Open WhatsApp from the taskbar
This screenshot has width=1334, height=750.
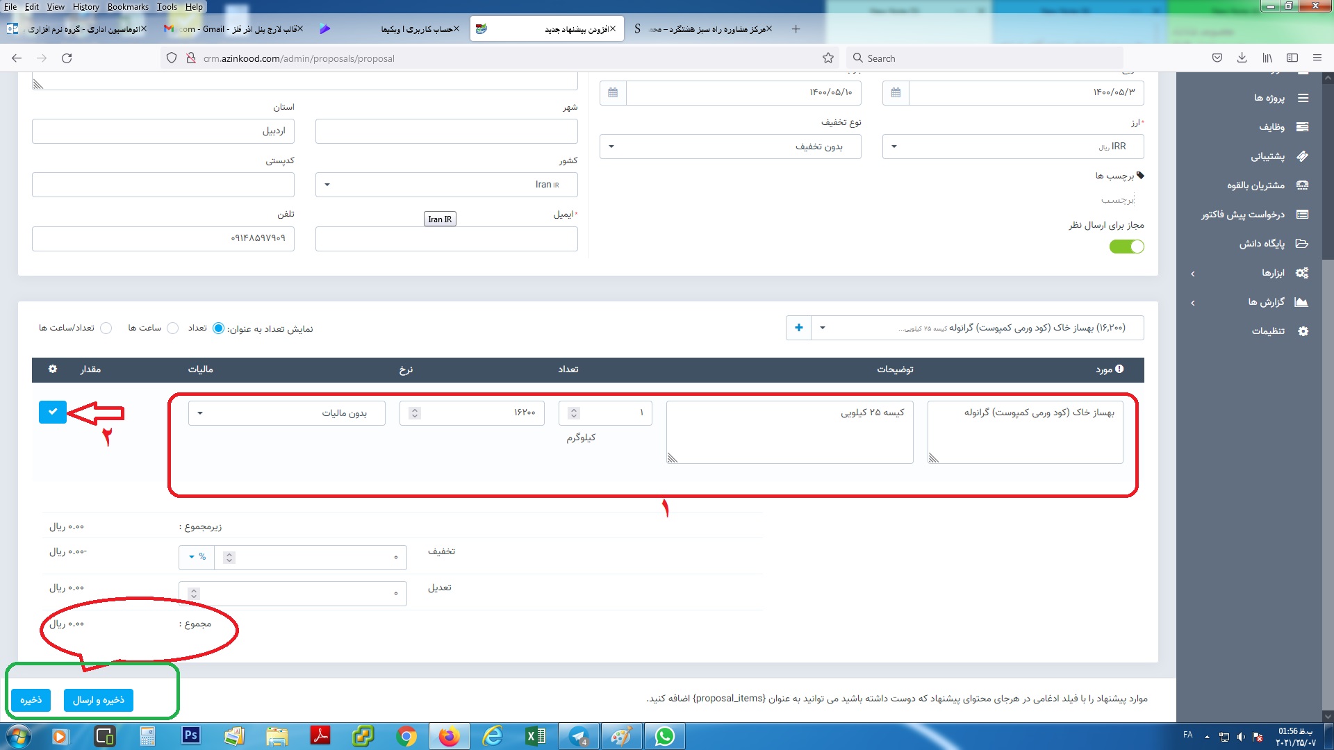(665, 736)
